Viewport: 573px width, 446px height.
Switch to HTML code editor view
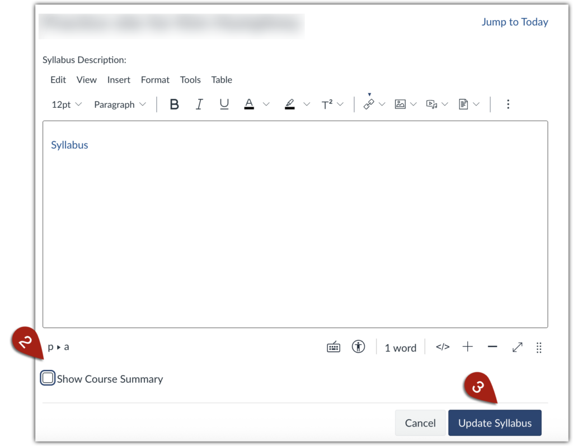443,347
